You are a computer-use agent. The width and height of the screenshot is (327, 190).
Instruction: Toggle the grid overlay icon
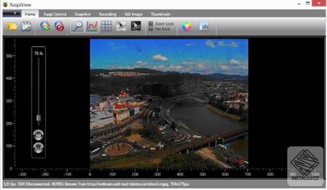[106, 26]
